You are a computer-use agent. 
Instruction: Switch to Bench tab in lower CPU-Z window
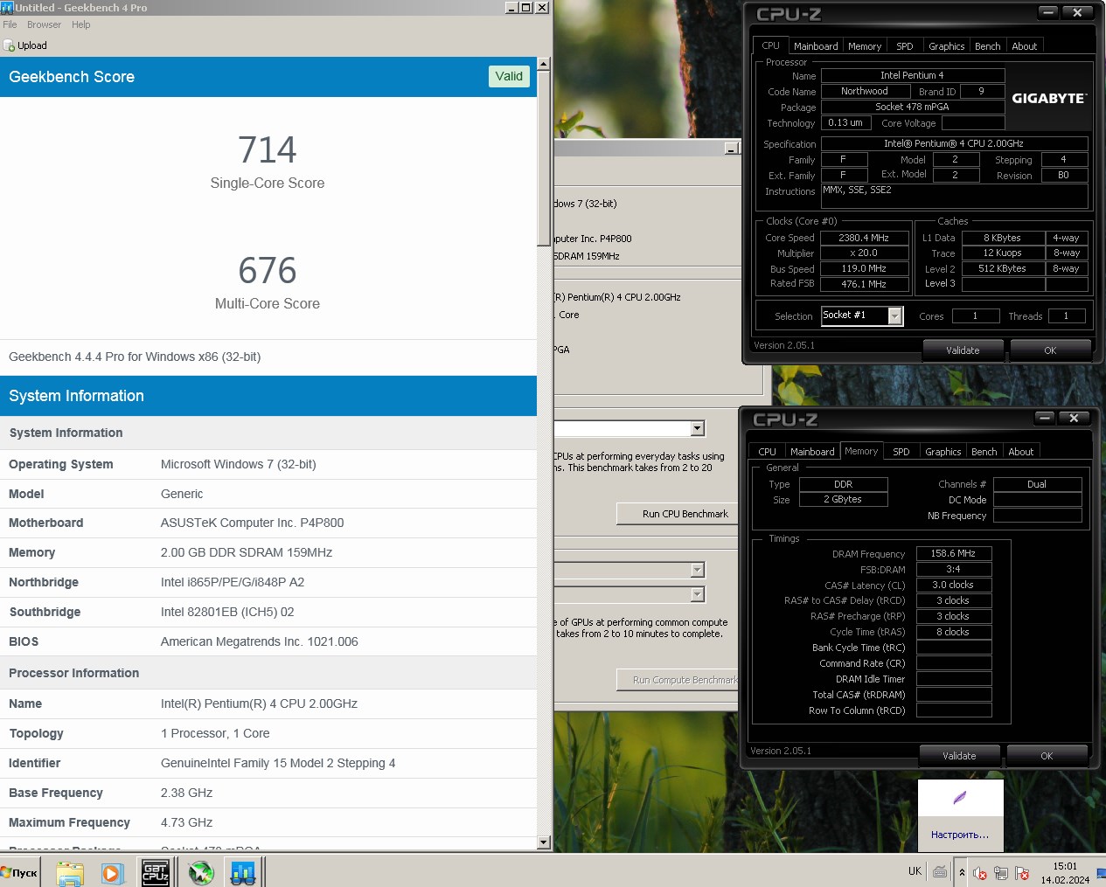[984, 452]
